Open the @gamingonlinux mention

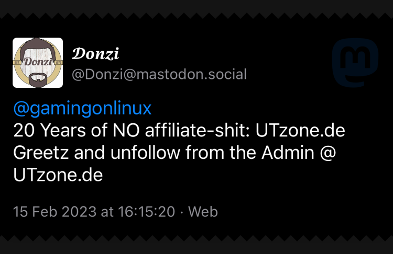[82, 108]
